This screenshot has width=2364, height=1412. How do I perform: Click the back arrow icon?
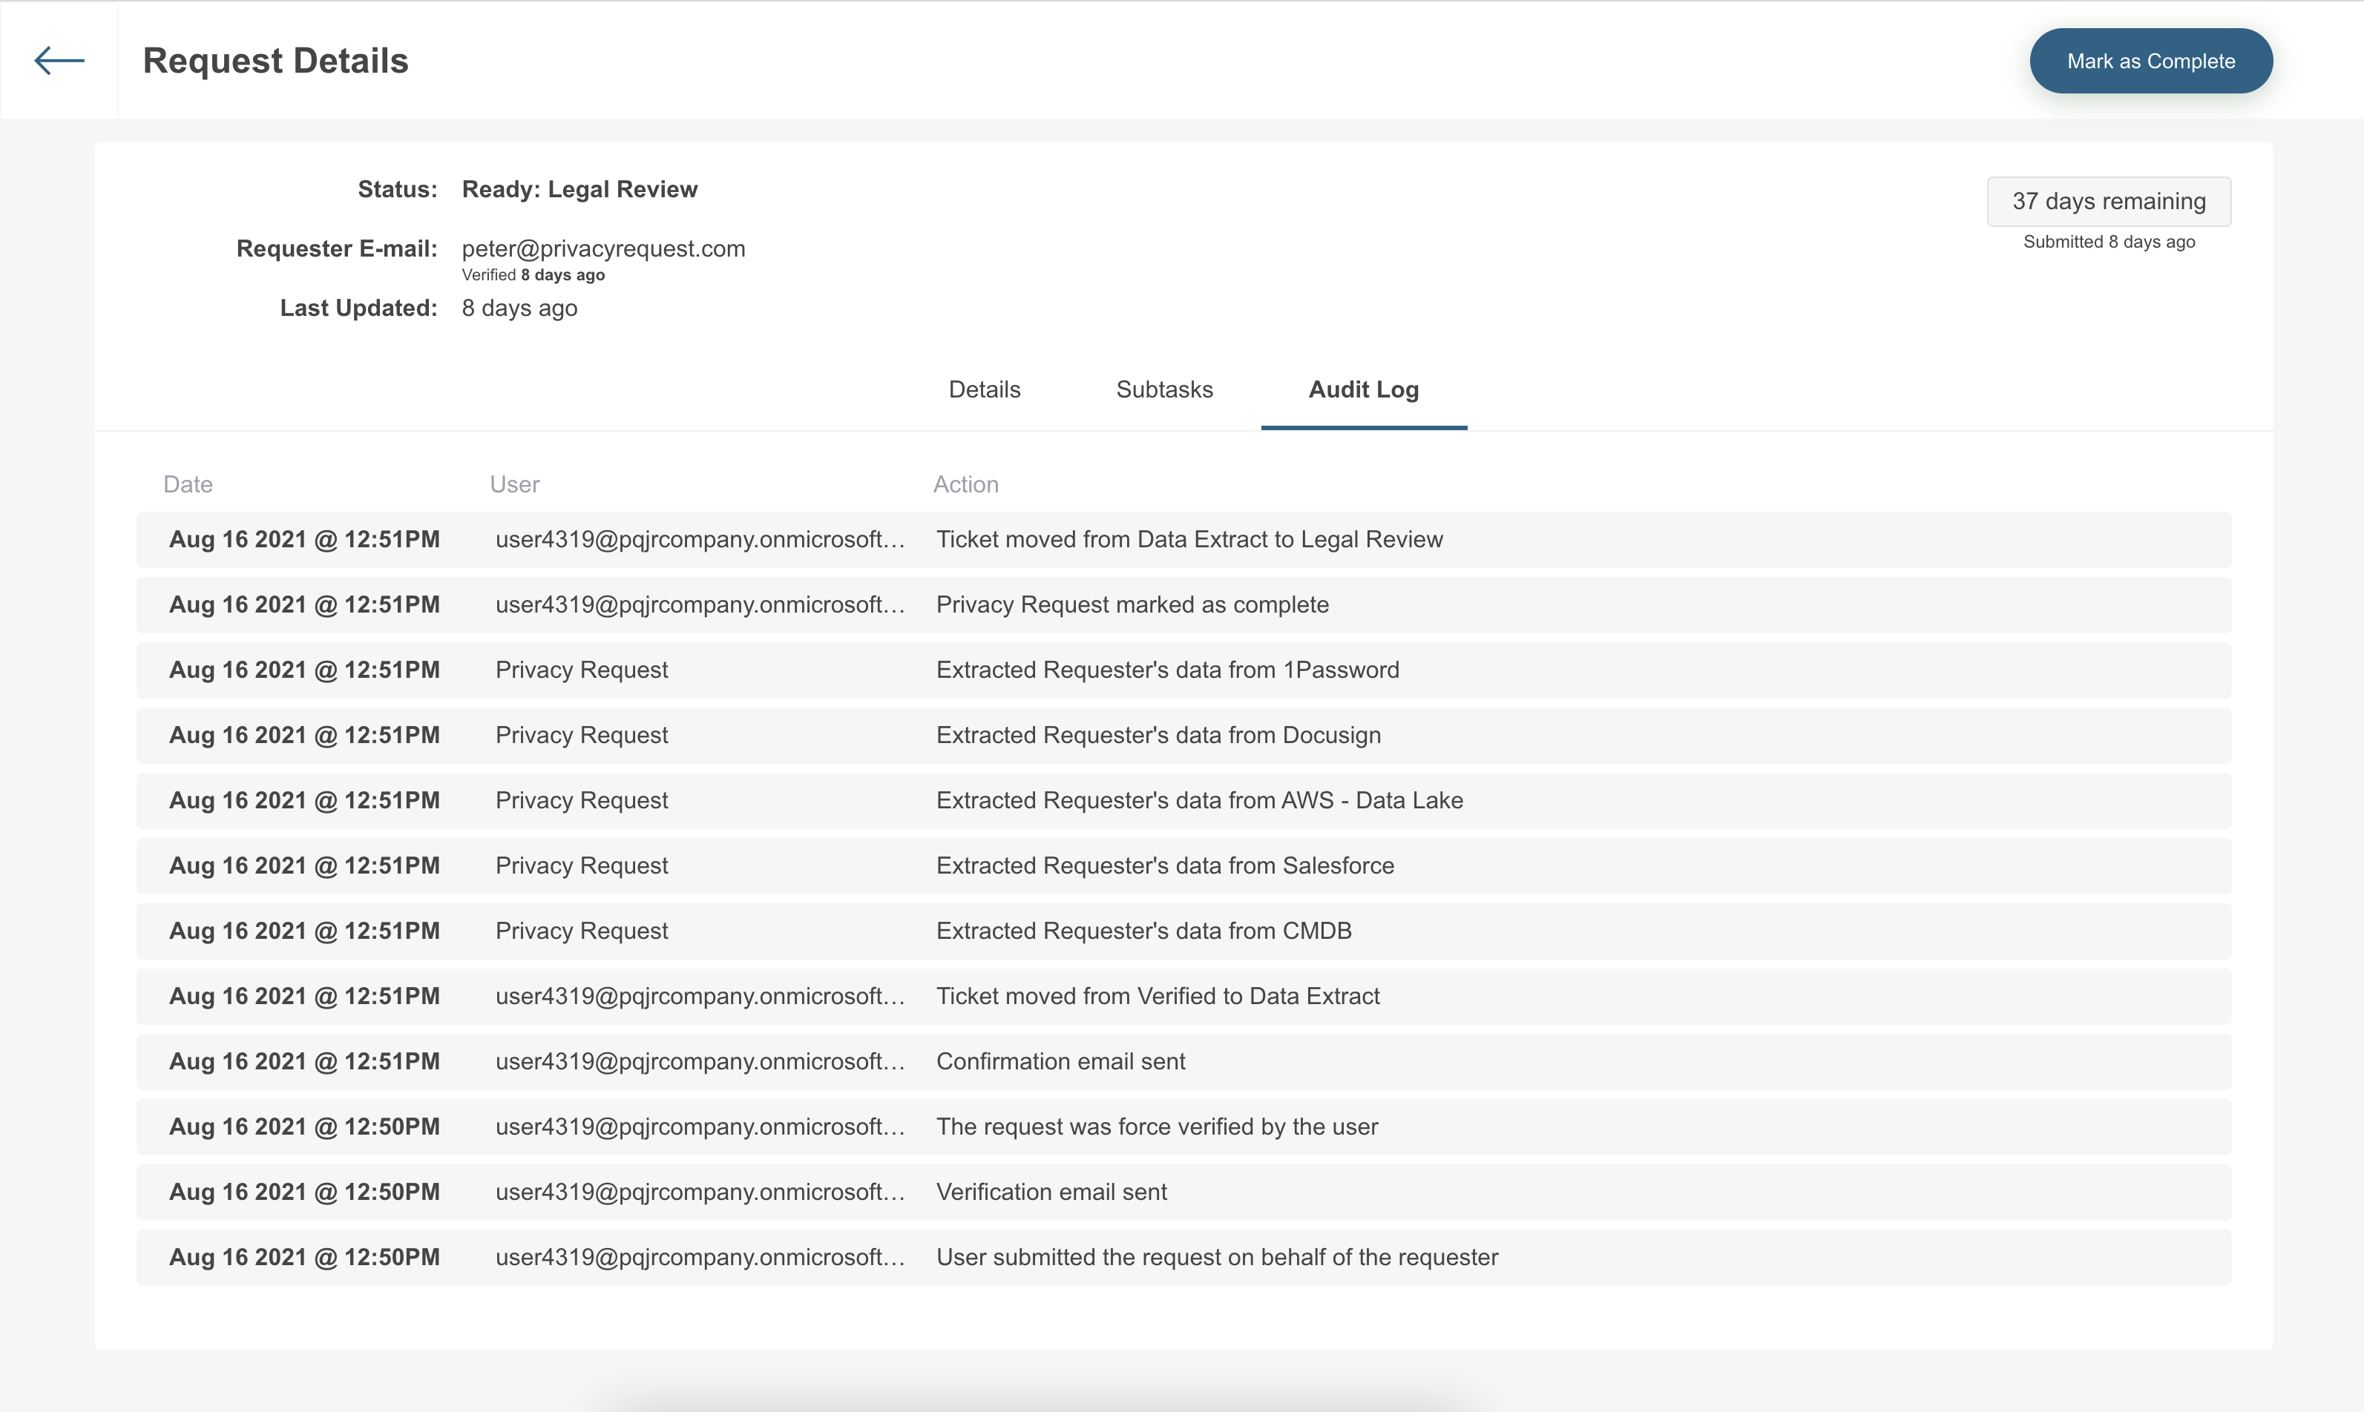point(59,60)
